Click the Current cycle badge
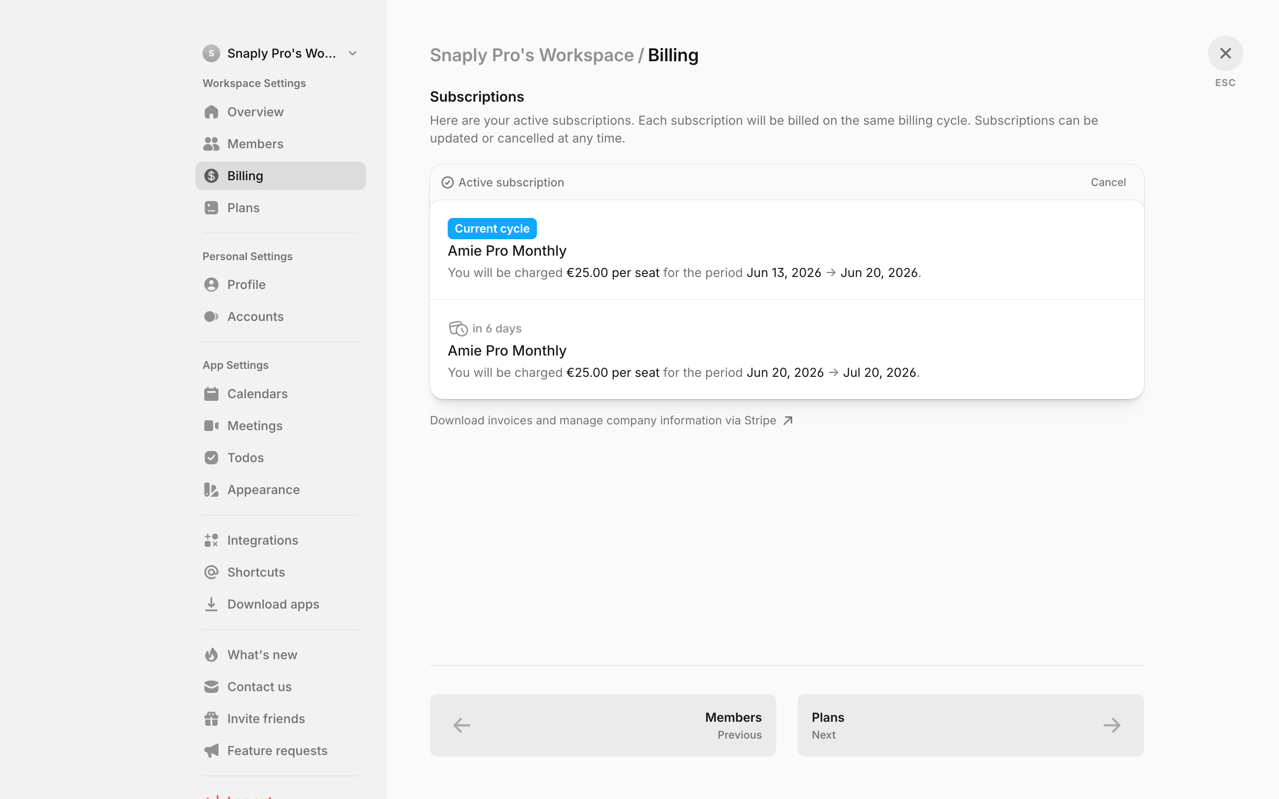Screen dimensions: 1279x799 [x=492, y=229]
